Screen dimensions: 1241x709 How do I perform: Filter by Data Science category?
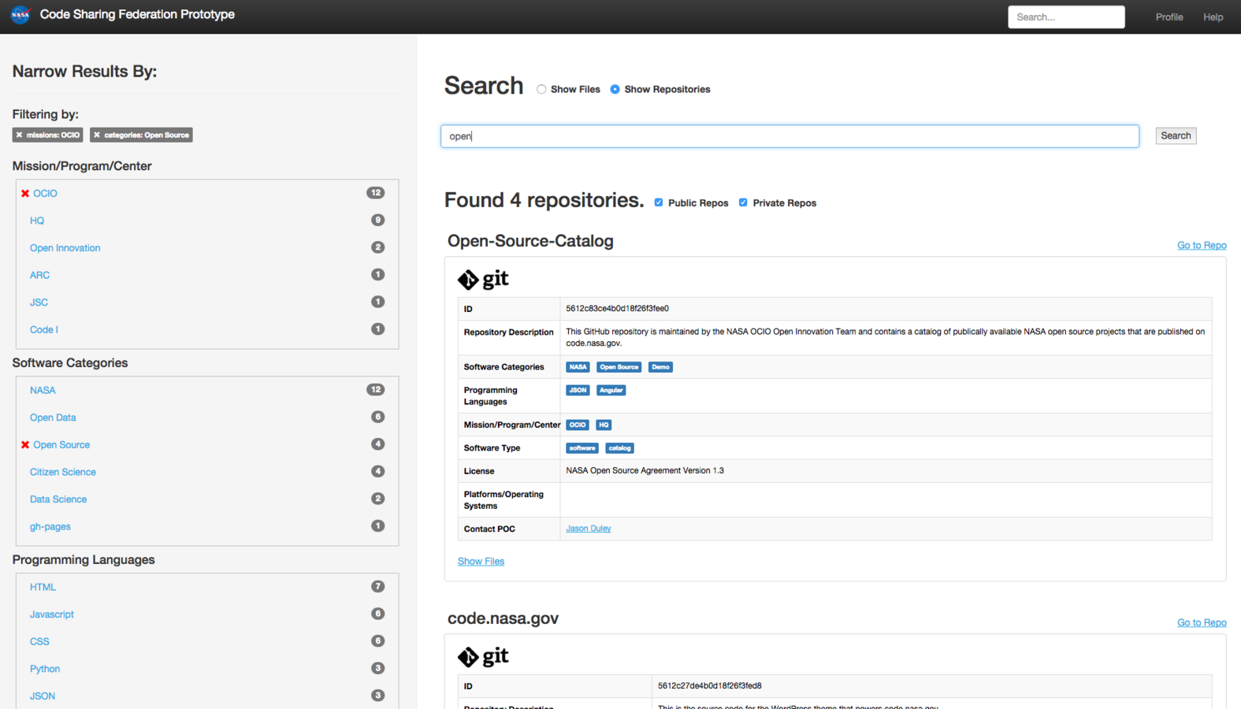pos(58,499)
